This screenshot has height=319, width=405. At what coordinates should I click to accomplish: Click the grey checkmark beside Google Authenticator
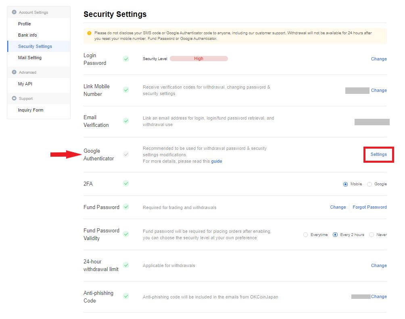pos(126,154)
